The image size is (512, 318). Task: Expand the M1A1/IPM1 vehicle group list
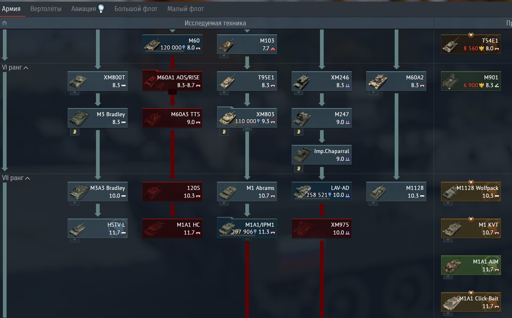click(x=247, y=239)
